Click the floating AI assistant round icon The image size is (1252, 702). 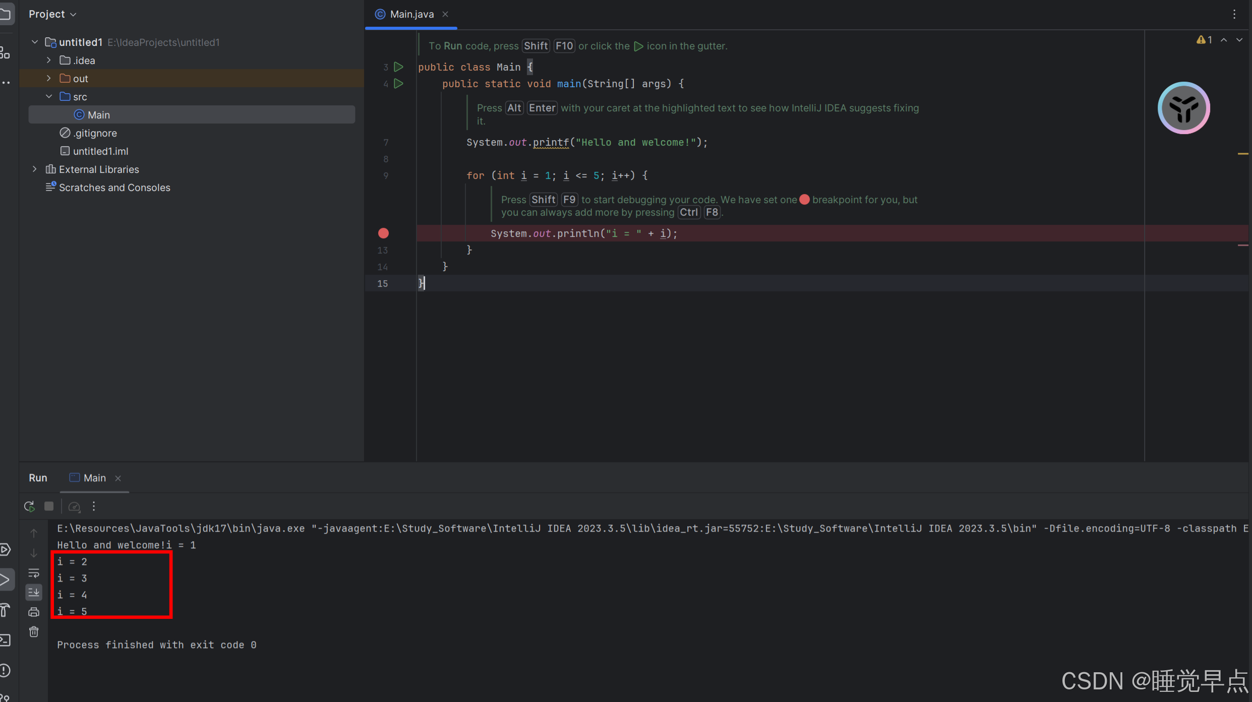coord(1183,108)
